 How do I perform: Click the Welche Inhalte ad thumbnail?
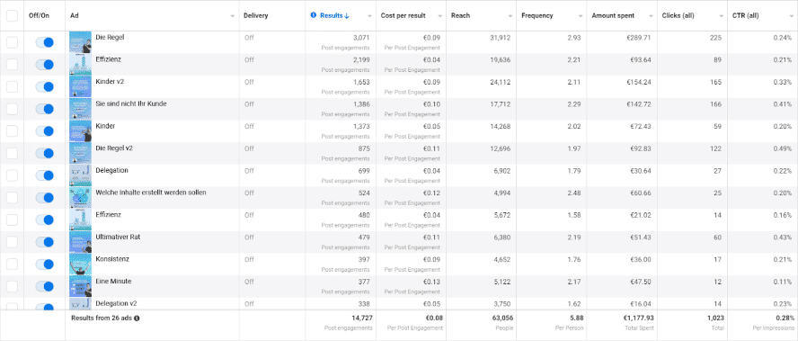tap(80, 198)
